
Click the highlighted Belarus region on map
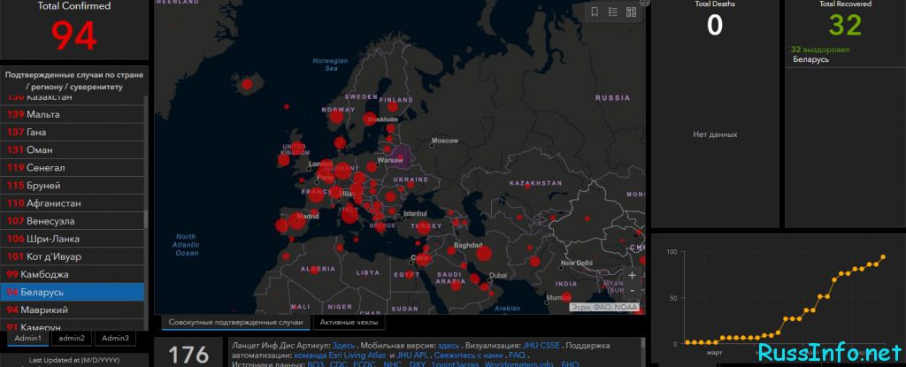[x=400, y=156]
